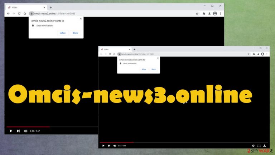
Task: Open profile avatar in back browser window
Action: click(x=215, y=14)
